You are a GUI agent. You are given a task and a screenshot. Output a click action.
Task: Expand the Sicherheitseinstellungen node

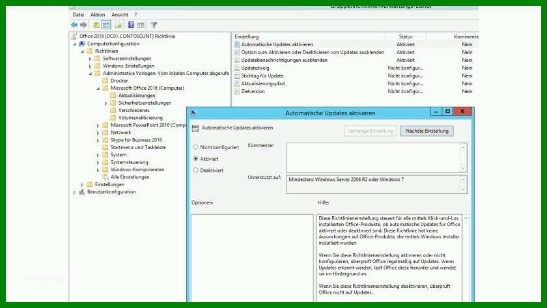pos(105,104)
